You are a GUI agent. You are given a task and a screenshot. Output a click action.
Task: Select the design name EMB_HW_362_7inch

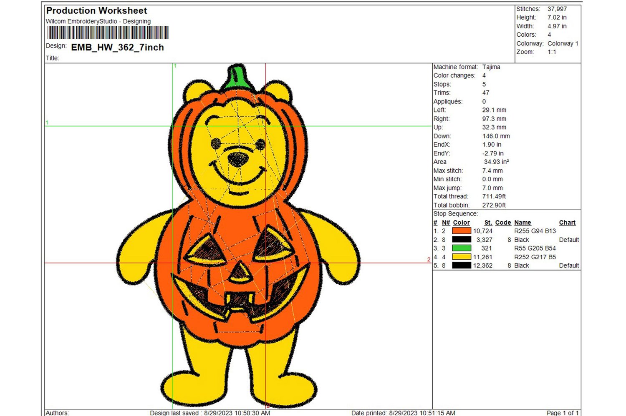point(118,48)
